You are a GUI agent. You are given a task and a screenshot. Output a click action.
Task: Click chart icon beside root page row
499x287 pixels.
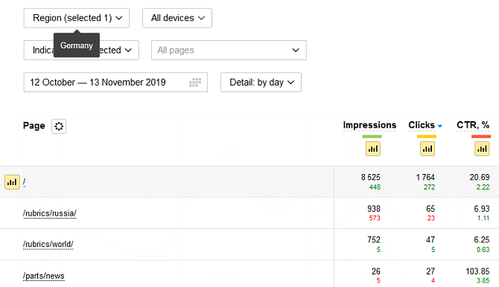click(x=12, y=182)
